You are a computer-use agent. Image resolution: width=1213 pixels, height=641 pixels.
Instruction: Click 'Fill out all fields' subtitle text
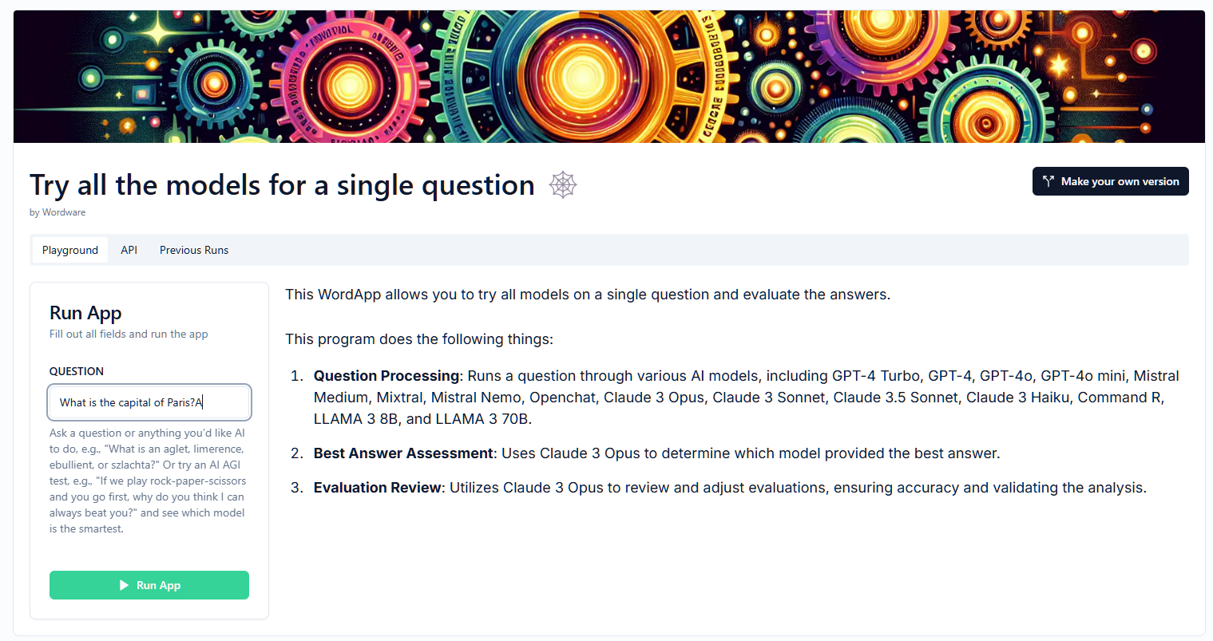click(129, 334)
